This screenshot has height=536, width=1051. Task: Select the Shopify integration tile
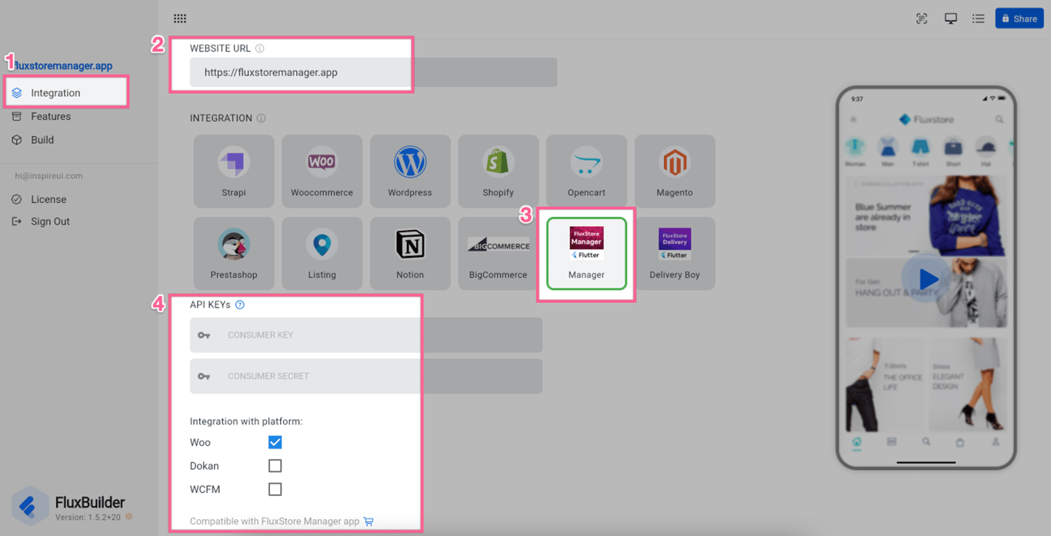pyautogui.click(x=498, y=171)
